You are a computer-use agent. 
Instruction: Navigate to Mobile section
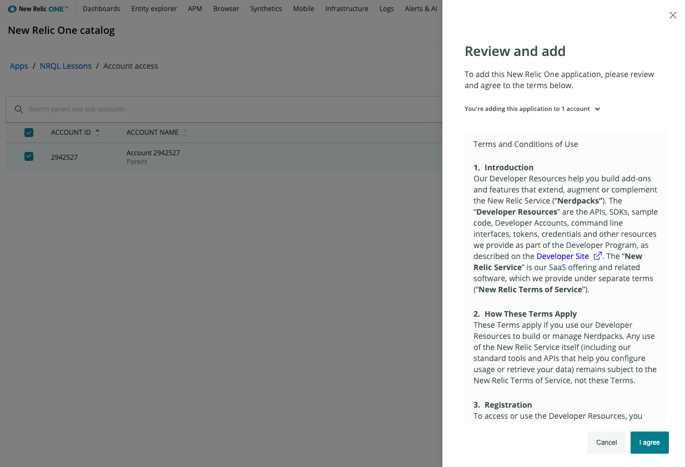304,9
